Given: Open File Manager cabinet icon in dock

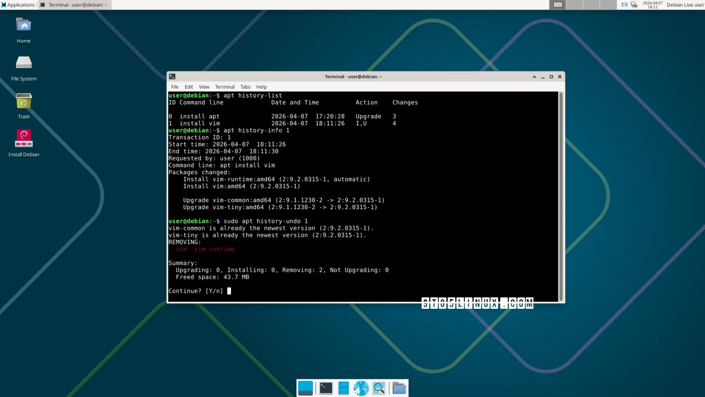Looking at the screenshot, I should pos(343,388).
